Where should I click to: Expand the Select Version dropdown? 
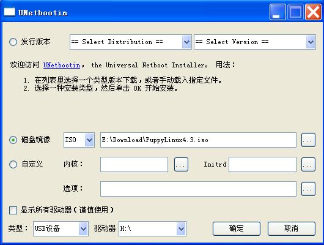(x=255, y=42)
